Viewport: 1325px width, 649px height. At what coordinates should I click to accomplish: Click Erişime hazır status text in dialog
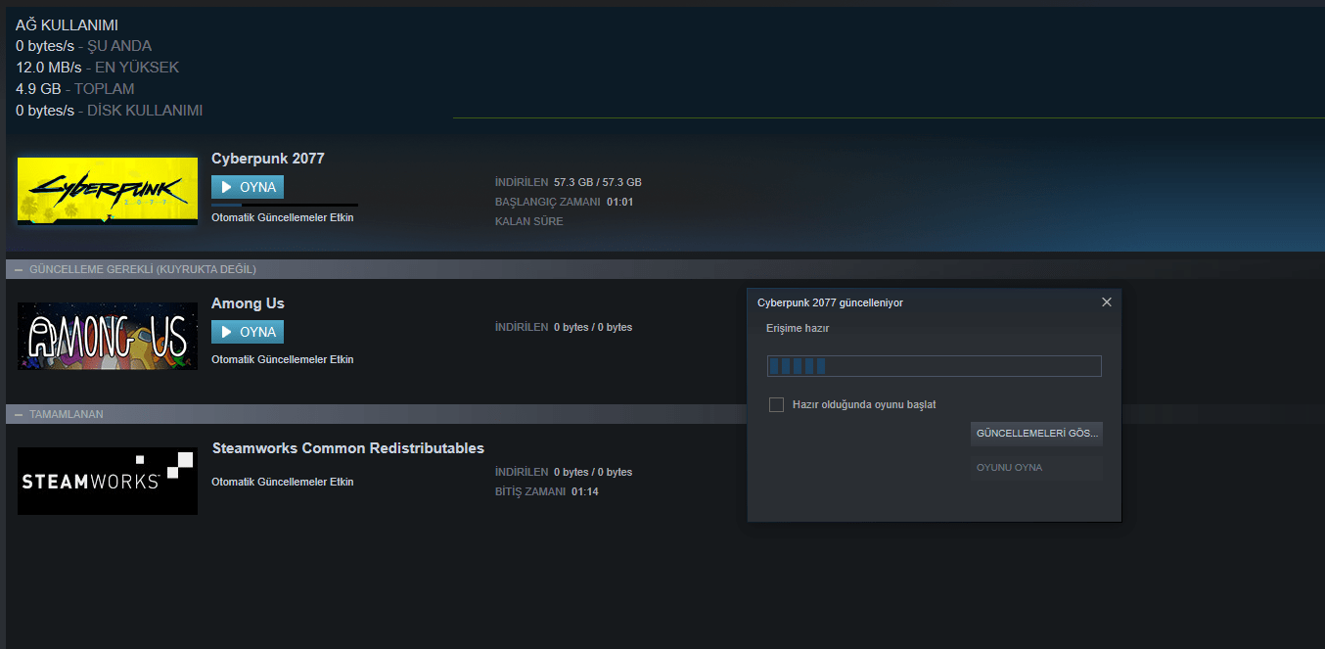[798, 328]
